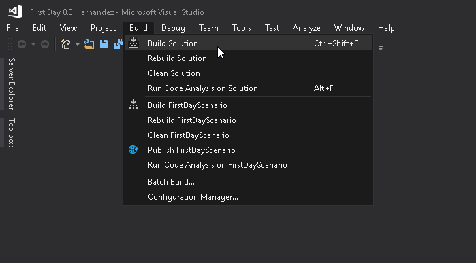This screenshot has width=476, height=263.
Task: Select Run Code Analysis on Solution
Action: (248, 88)
